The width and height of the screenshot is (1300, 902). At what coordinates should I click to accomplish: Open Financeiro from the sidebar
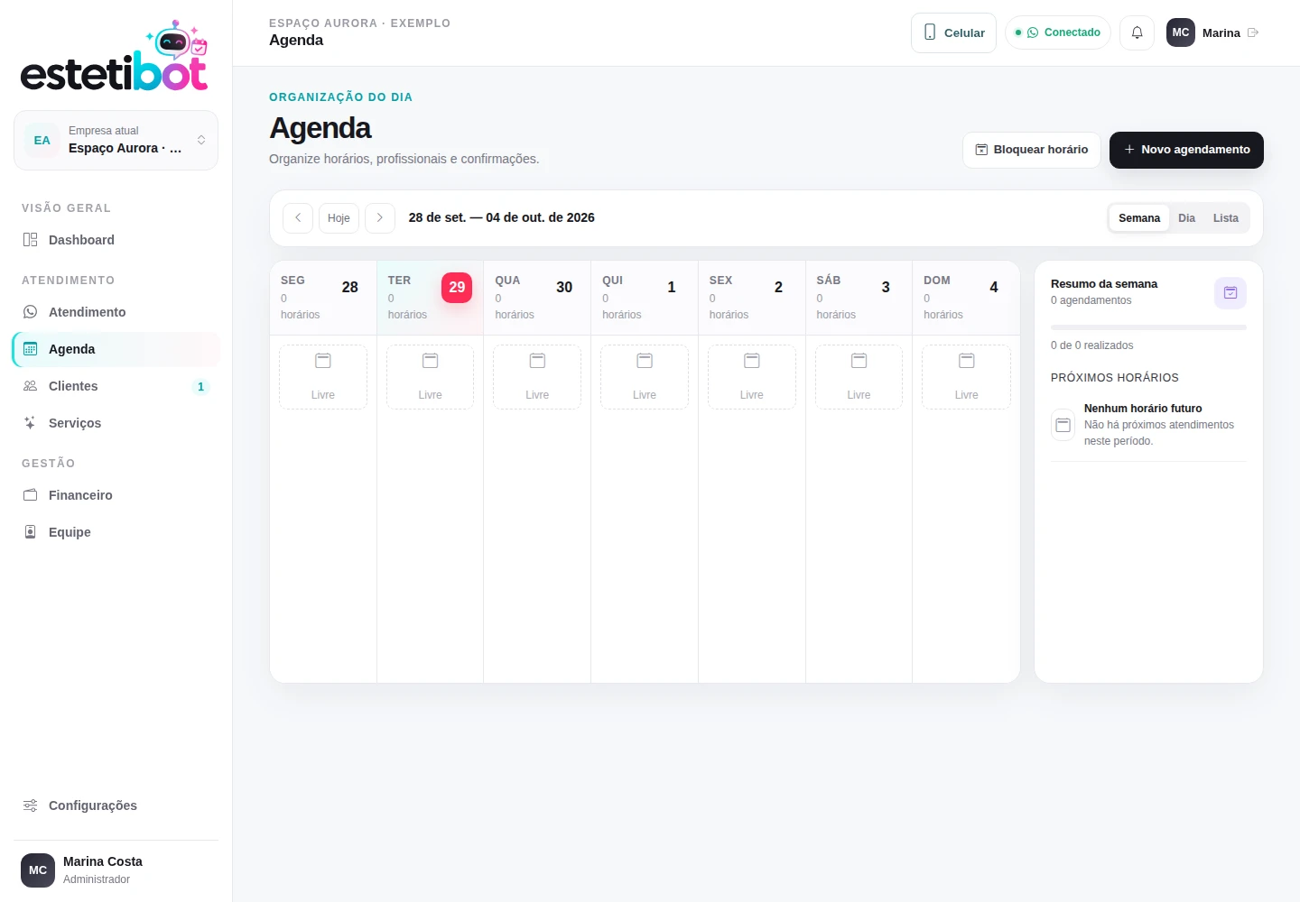pos(116,495)
